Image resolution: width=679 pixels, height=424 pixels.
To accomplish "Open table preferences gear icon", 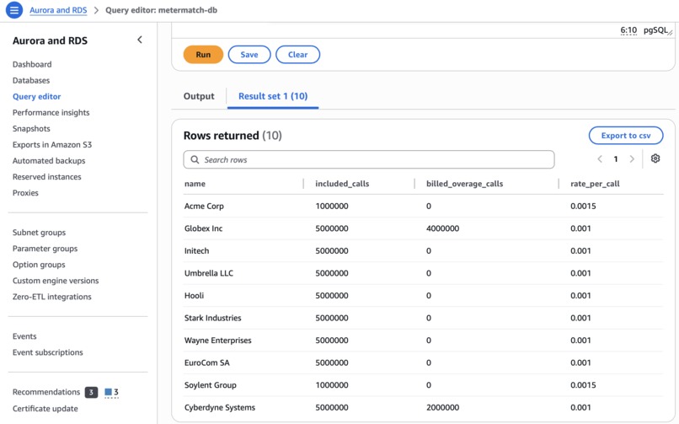I will (x=655, y=158).
